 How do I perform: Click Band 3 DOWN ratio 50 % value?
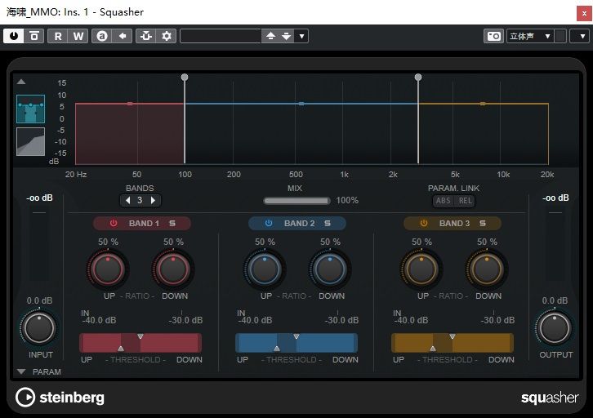coord(487,242)
